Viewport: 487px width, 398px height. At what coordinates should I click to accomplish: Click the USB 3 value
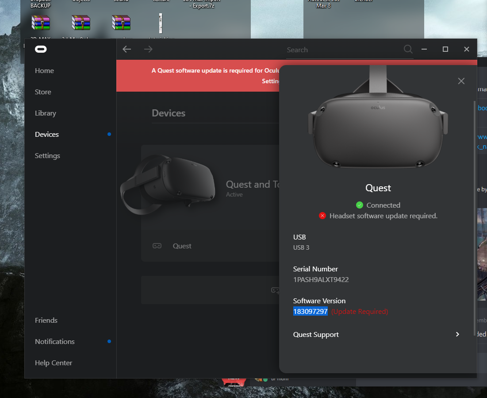point(301,247)
